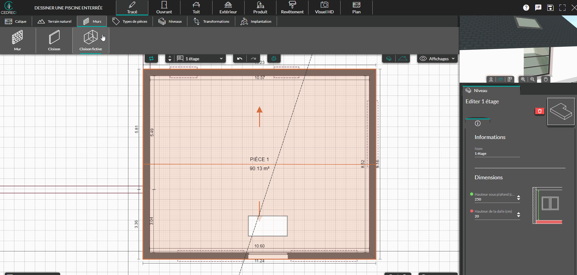
Task: Enable the first-person walkthrough view
Action: (x=491, y=79)
